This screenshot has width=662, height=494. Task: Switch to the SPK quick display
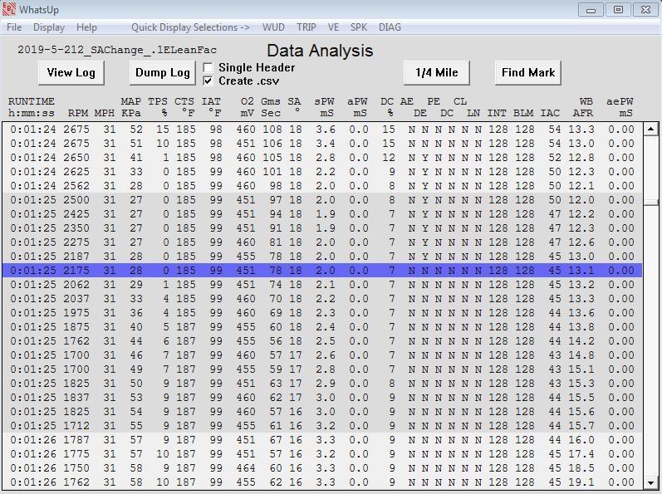pos(359,27)
